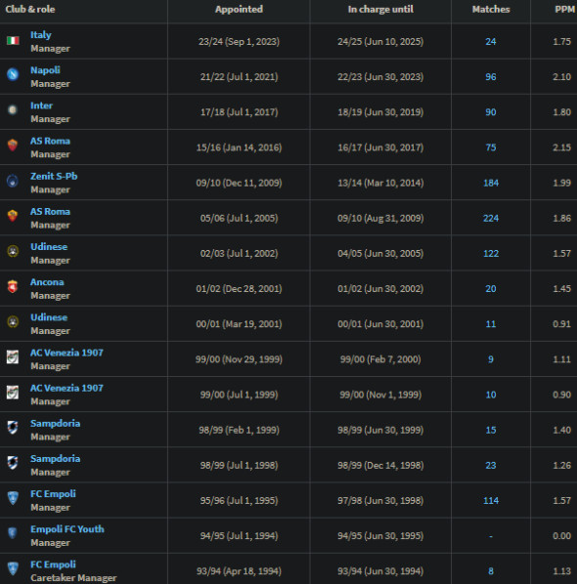
Task: Click the PPM column header
Action: pyautogui.click(x=564, y=9)
